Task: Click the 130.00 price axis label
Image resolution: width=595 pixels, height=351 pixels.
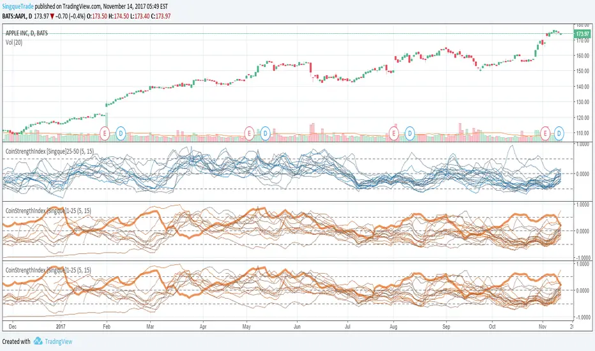Action: click(x=582, y=102)
